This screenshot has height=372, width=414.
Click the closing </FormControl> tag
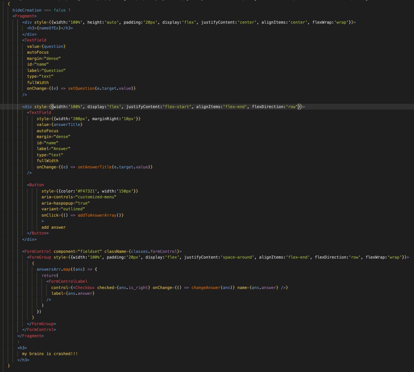(x=39, y=330)
